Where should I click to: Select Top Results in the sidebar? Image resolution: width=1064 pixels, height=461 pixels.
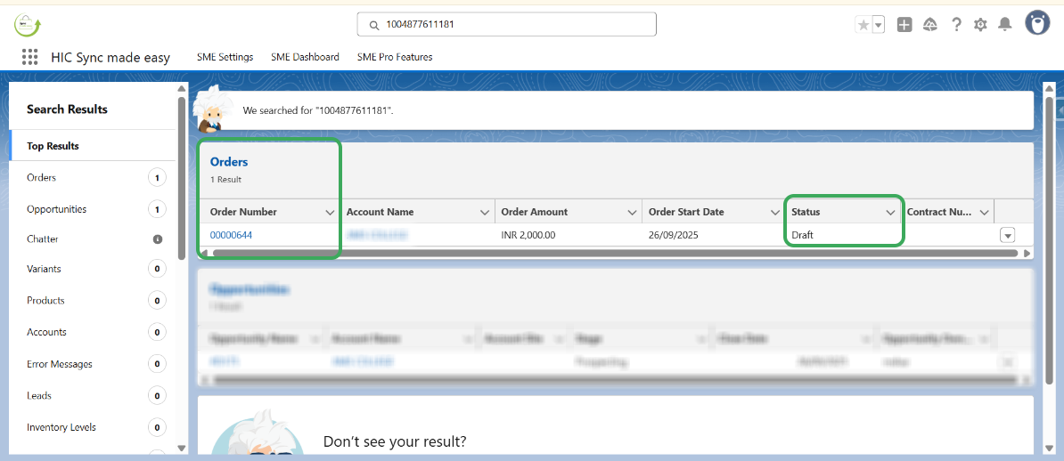(x=93, y=146)
